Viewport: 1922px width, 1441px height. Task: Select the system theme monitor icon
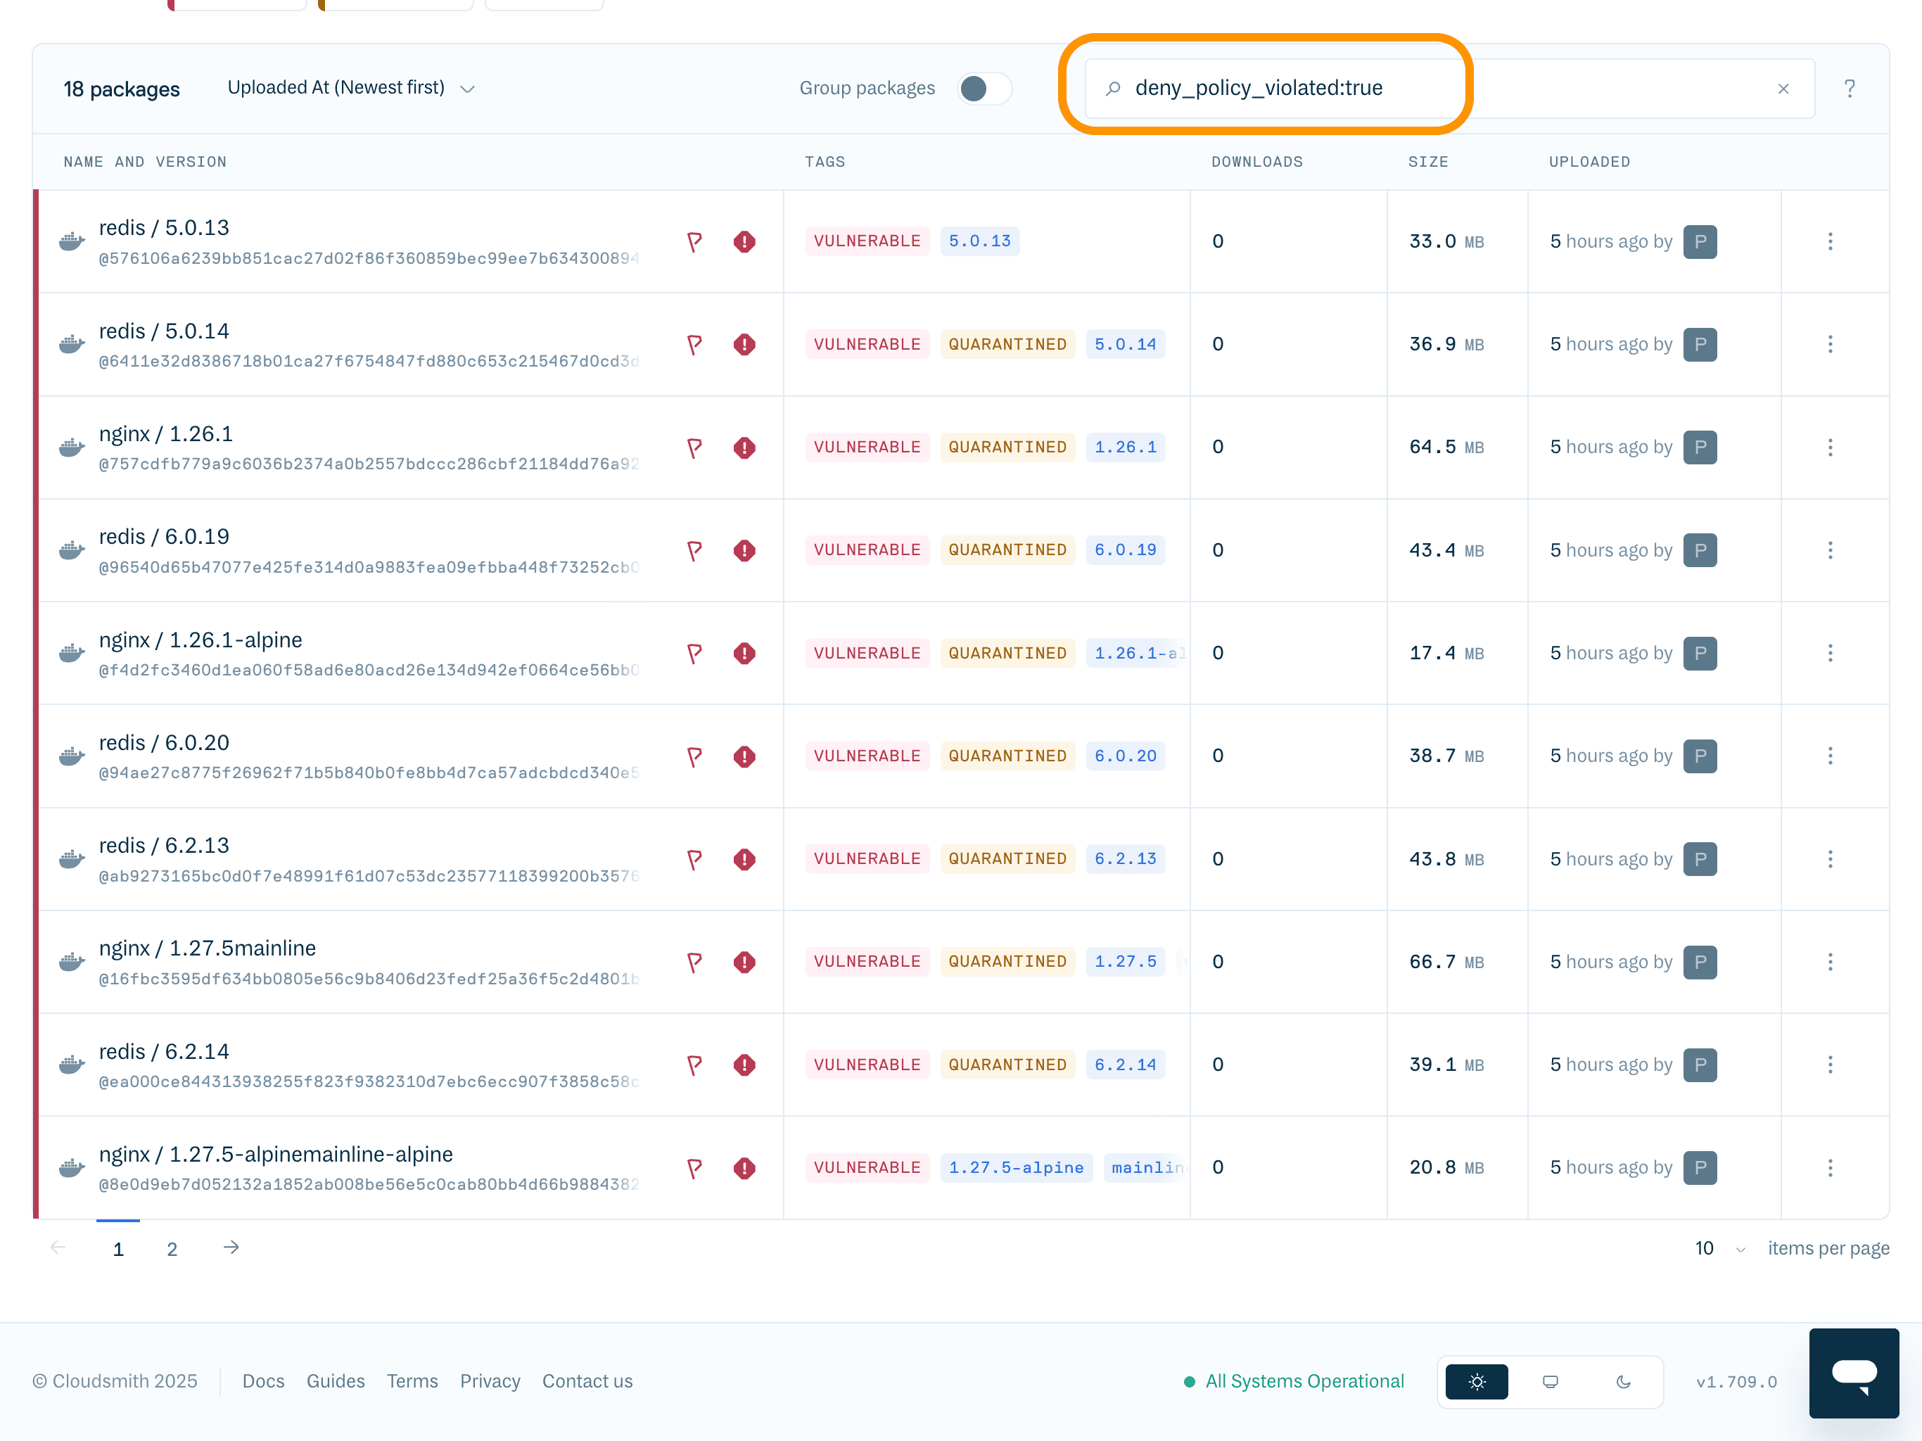pos(1550,1381)
